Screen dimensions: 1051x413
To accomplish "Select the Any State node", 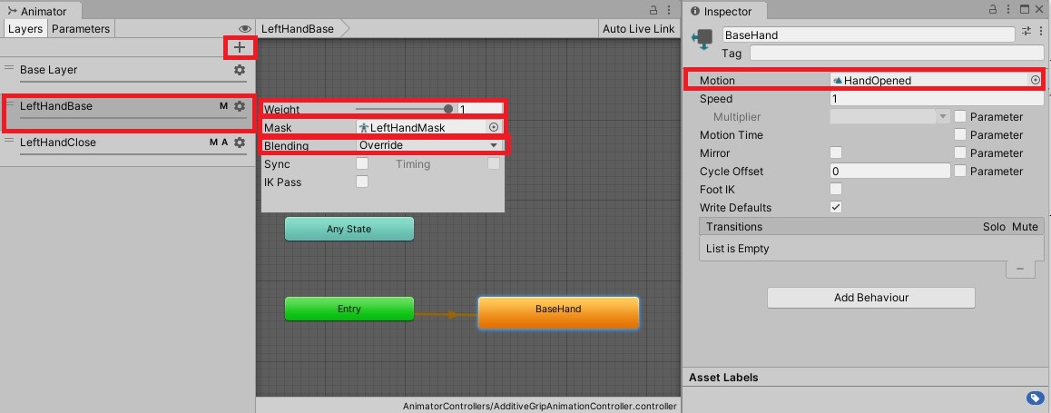I will pyautogui.click(x=349, y=229).
